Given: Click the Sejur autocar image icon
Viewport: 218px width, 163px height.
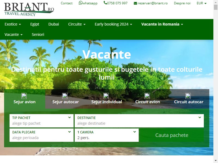Looking at the screenshot, I should click(x=65, y=96).
